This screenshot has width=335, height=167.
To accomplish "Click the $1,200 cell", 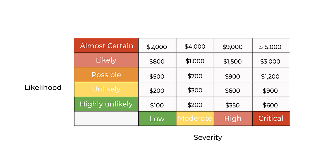I will point(271,75).
